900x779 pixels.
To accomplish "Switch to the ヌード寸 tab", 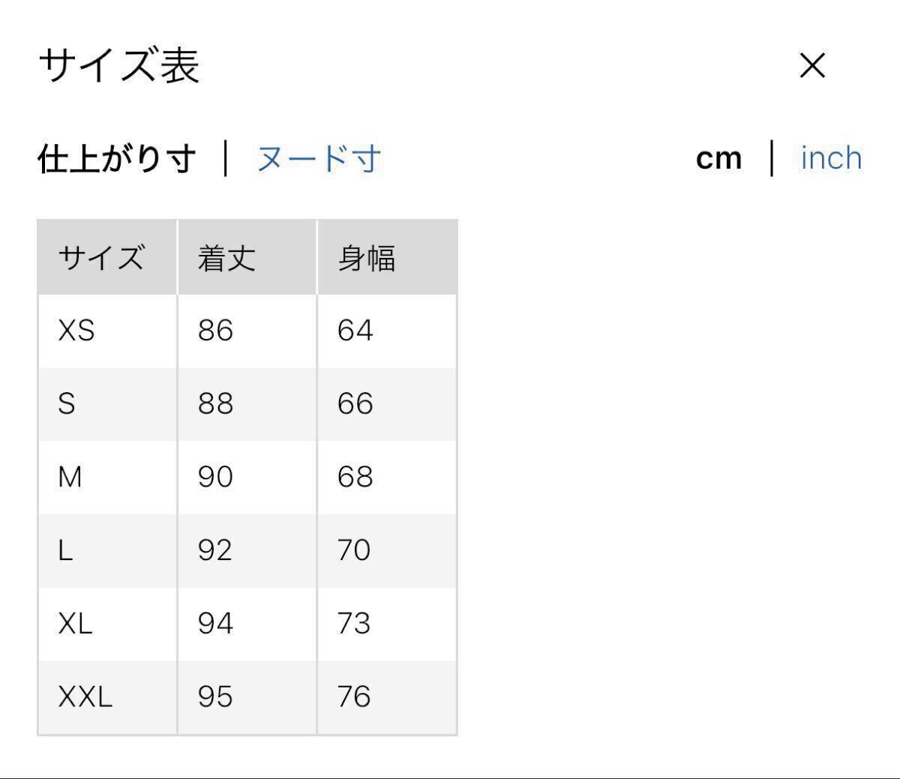I will pyautogui.click(x=319, y=159).
